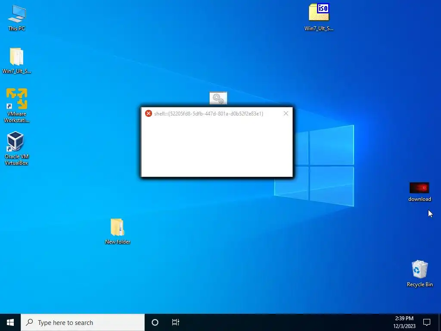Select the download video thumbnail icon
This screenshot has width=441, height=331.
click(419, 192)
